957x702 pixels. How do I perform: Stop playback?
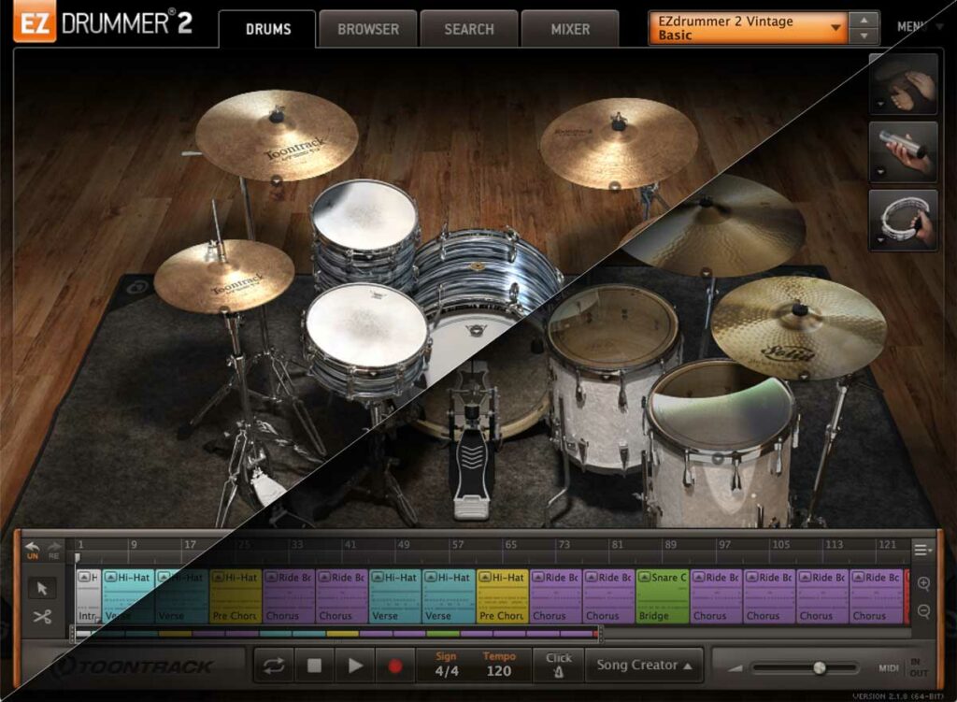coord(314,666)
